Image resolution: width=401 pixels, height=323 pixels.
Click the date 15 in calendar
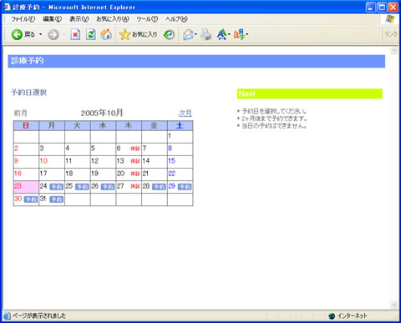coord(171,161)
